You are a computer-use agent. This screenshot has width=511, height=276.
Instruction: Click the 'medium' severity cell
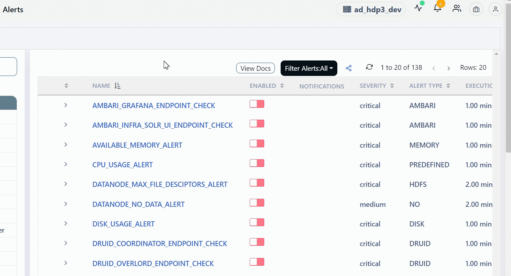click(x=373, y=204)
